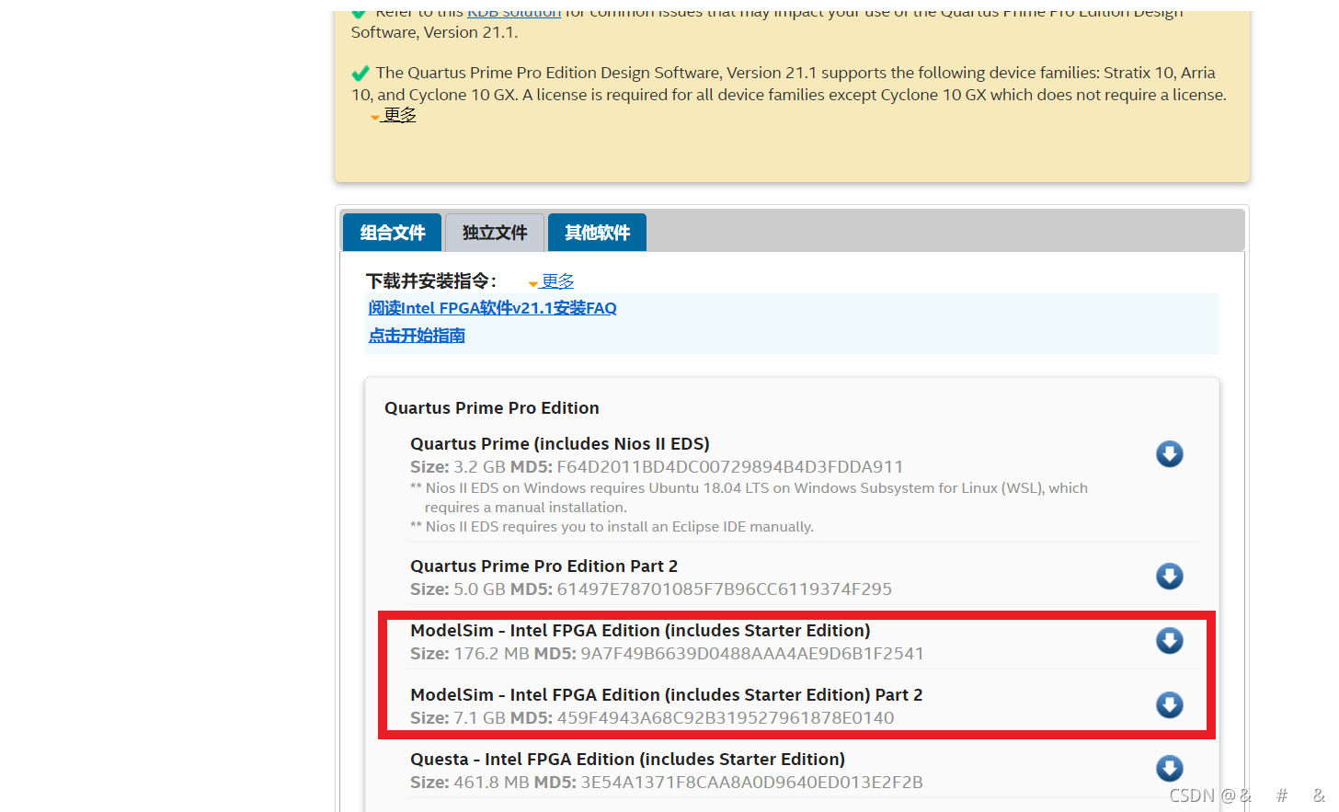The height and width of the screenshot is (812, 1339).
Task: Open the 点击开始指南 link
Action: coord(417,336)
